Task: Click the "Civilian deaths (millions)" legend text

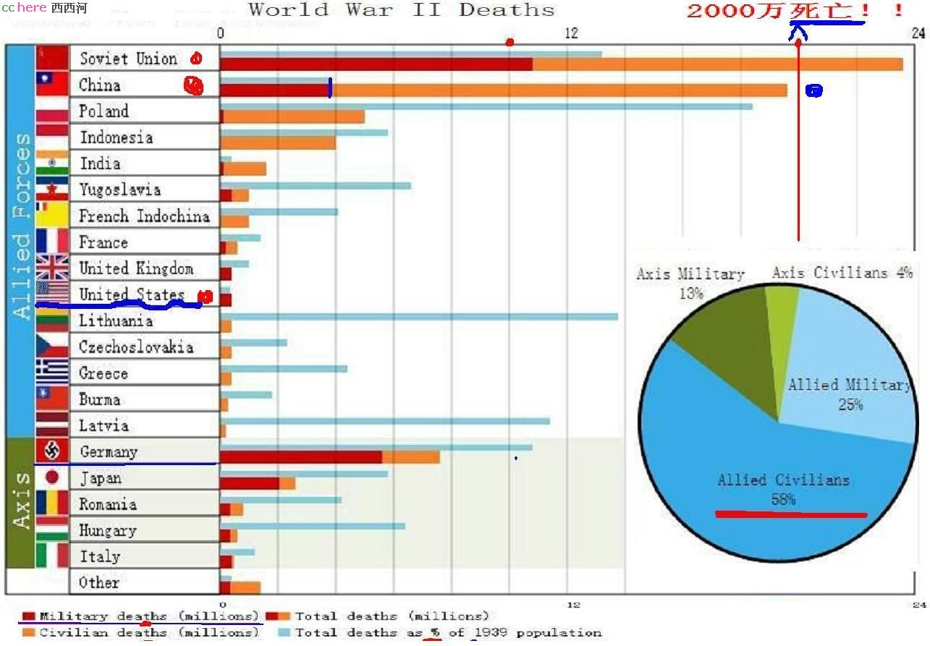Action: (x=148, y=632)
